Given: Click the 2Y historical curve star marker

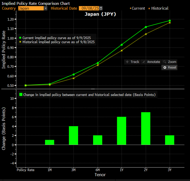Looking at the screenshot, I should [x=146, y=34].
